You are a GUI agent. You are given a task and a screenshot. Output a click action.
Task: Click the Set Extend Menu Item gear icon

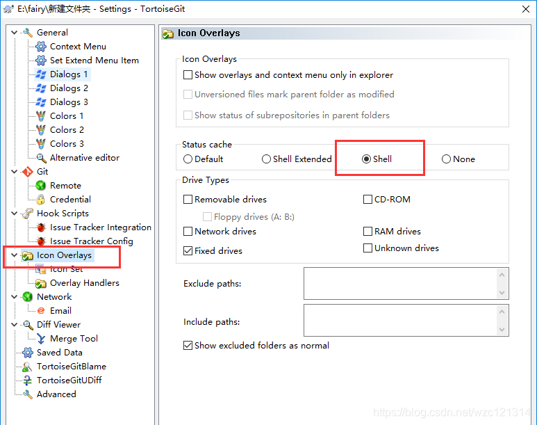click(41, 61)
